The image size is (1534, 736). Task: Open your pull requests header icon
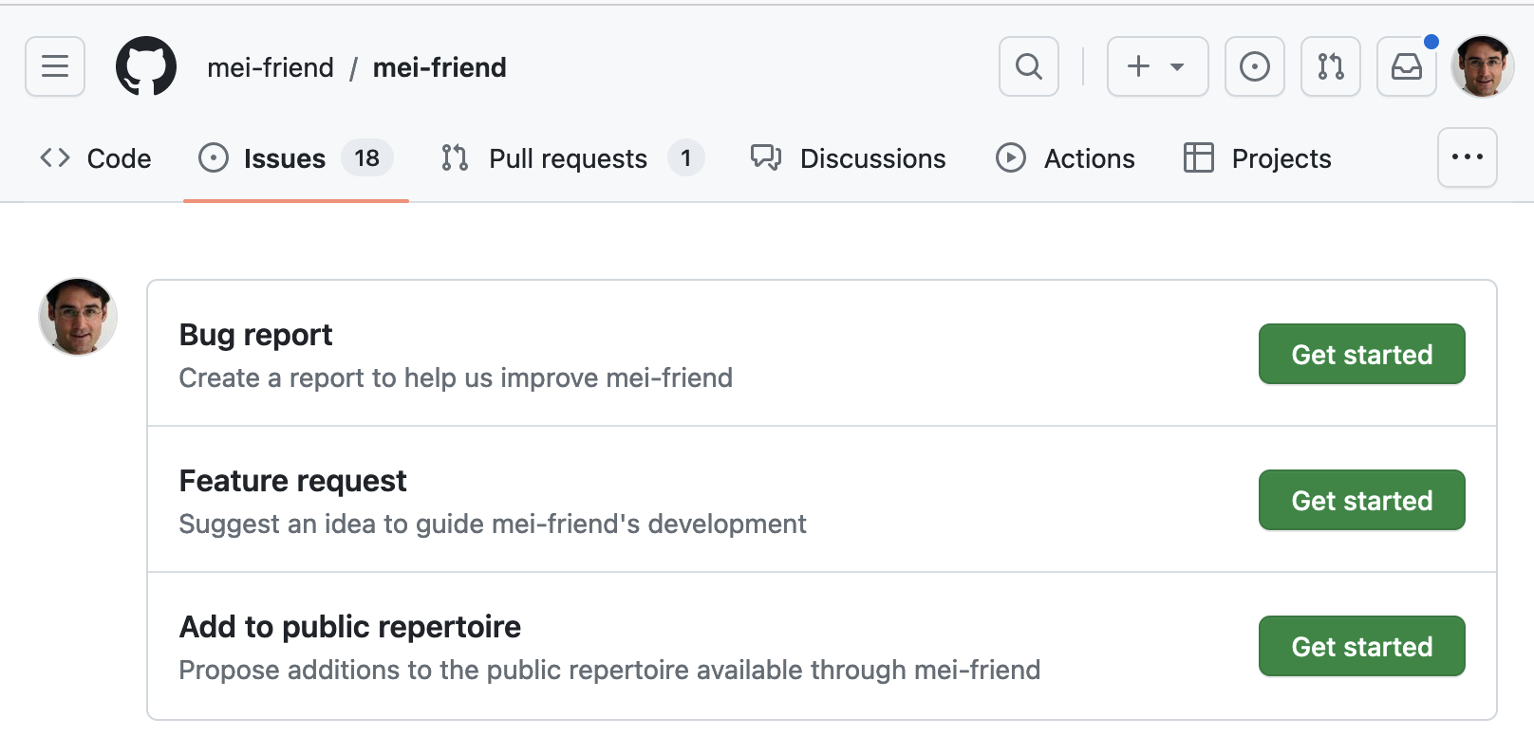pos(1331,66)
